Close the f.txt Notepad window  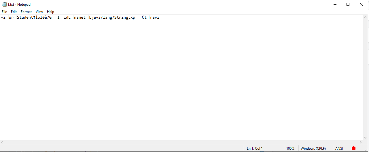pyautogui.click(x=361, y=4)
